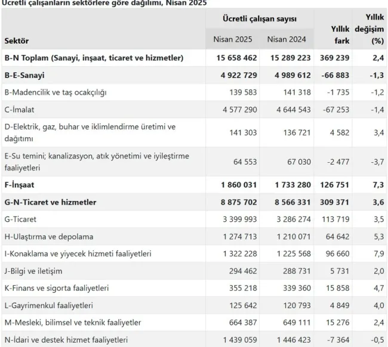
Task: Click the G-Ticaret row label
Action: tap(20, 219)
